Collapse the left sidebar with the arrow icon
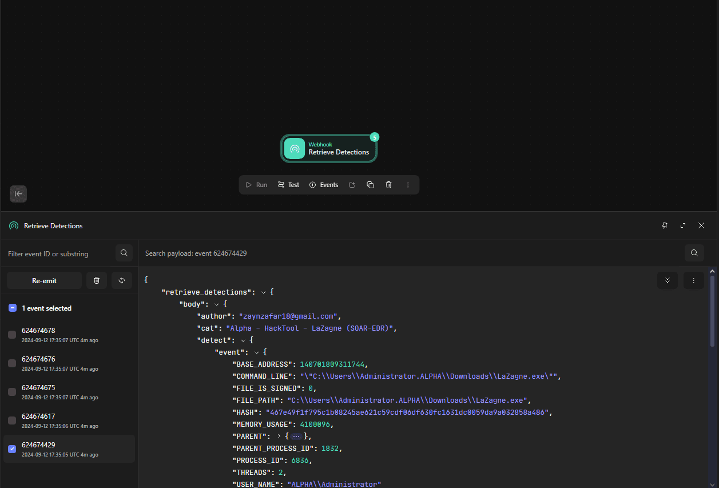The width and height of the screenshot is (719, 488). [18, 193]
